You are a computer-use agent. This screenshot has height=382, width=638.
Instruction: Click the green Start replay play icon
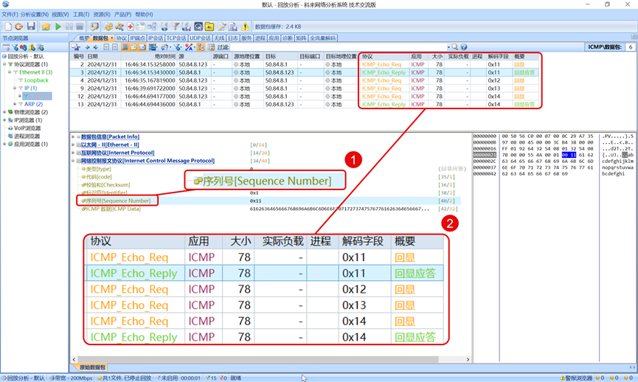click(x=58, y=27)
